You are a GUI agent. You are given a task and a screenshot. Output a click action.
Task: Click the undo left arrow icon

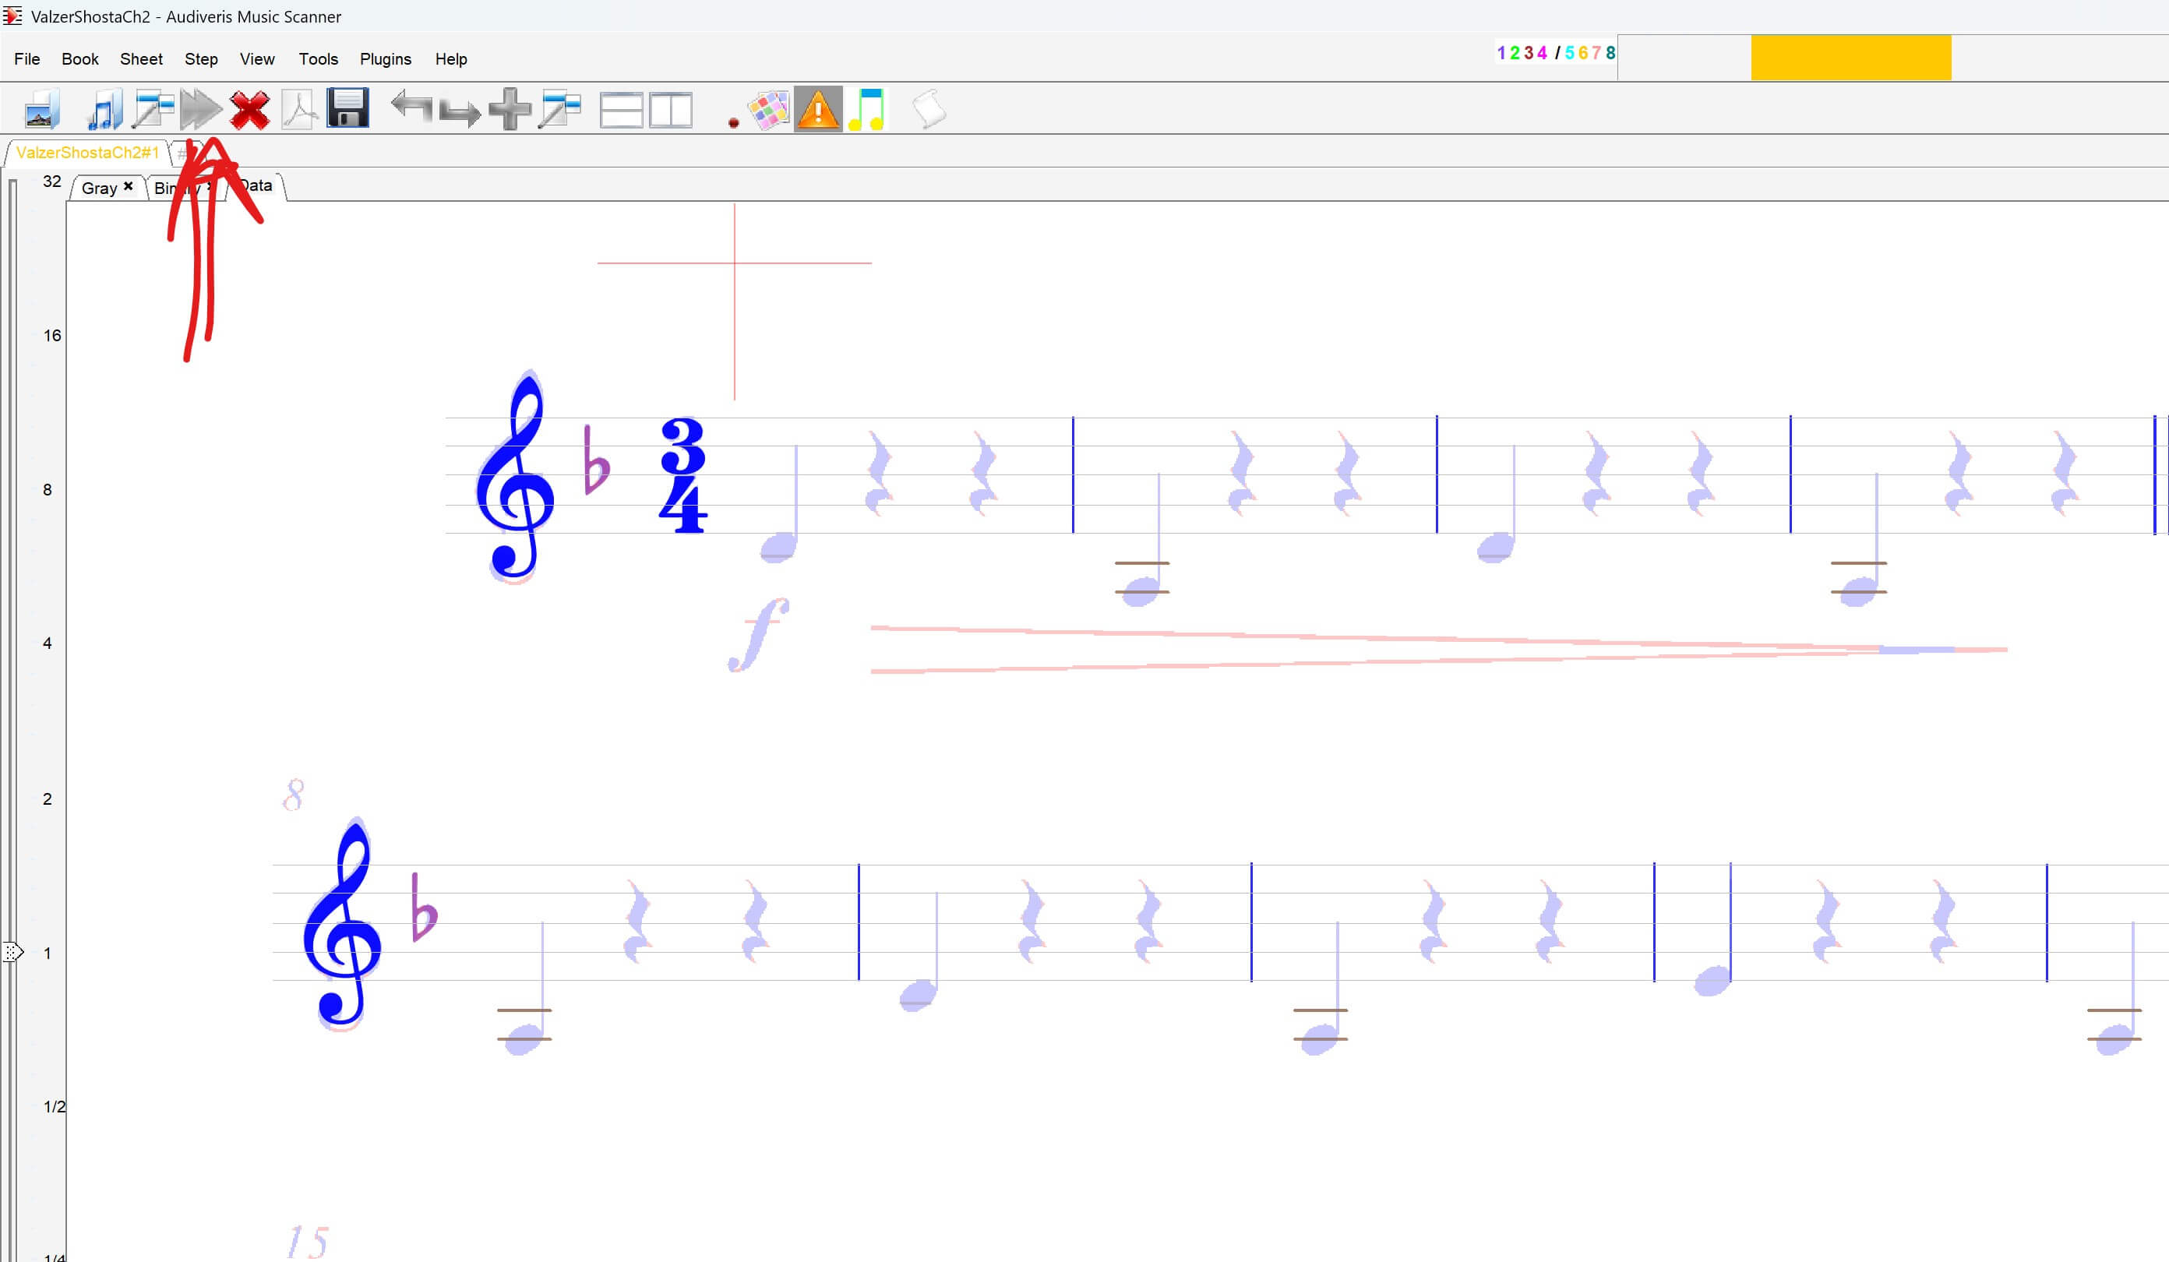411,108
